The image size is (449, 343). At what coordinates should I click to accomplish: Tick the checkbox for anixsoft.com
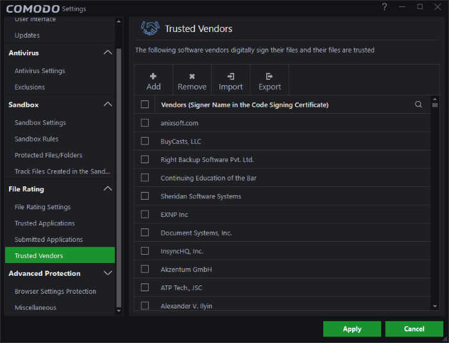(x=145, y=123)
